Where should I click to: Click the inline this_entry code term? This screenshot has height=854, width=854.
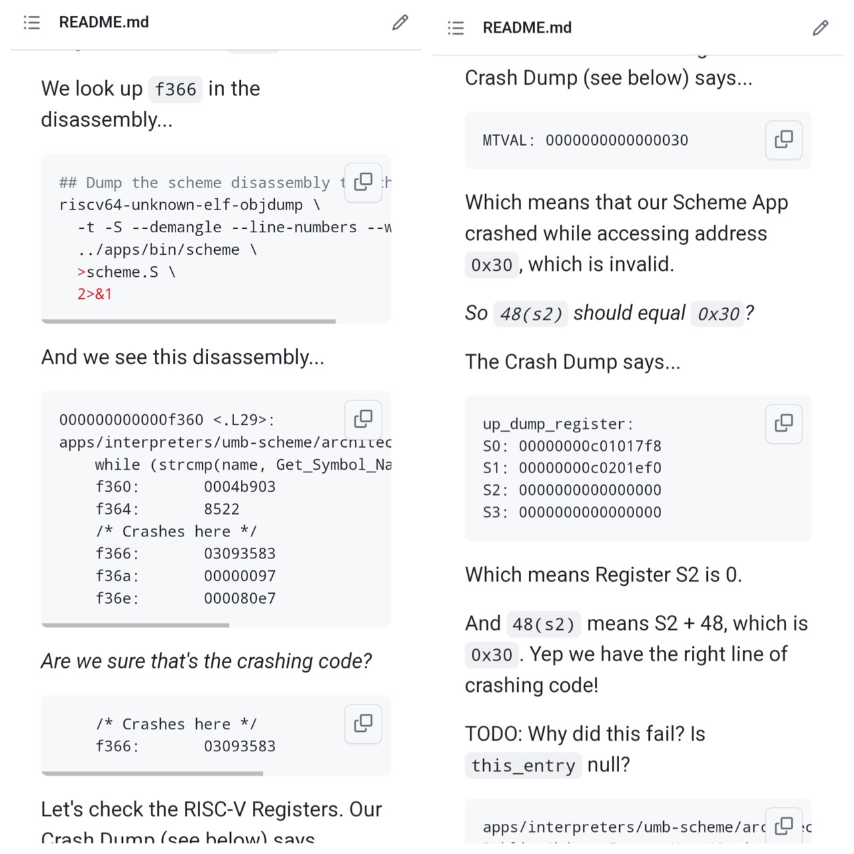coord(523,765)
